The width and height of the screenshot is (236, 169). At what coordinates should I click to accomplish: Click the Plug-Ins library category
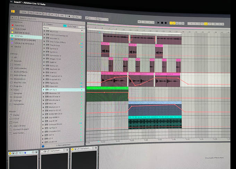point(18,86)
